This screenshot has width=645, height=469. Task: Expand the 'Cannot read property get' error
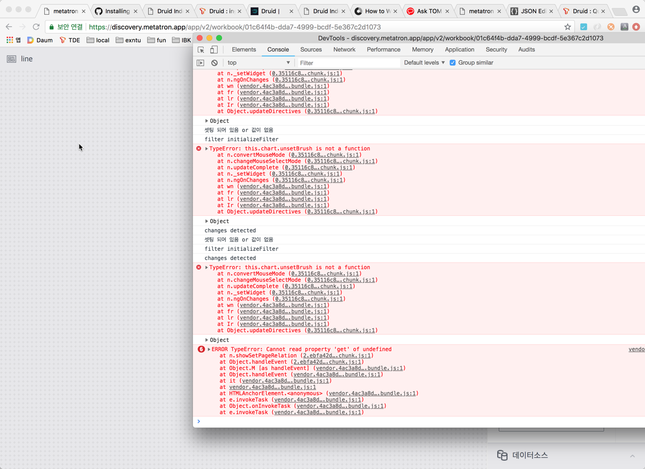click(x=209, y=349)
